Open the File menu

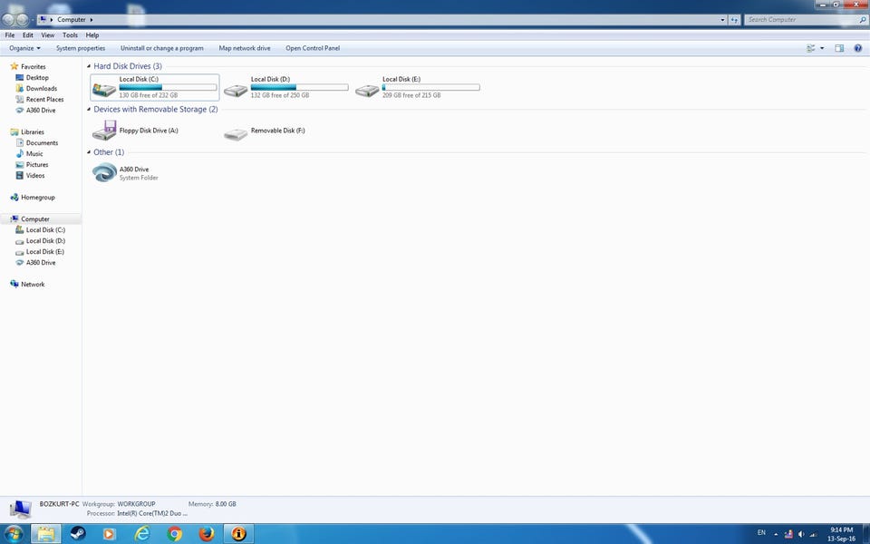click(x=10, y=35)
